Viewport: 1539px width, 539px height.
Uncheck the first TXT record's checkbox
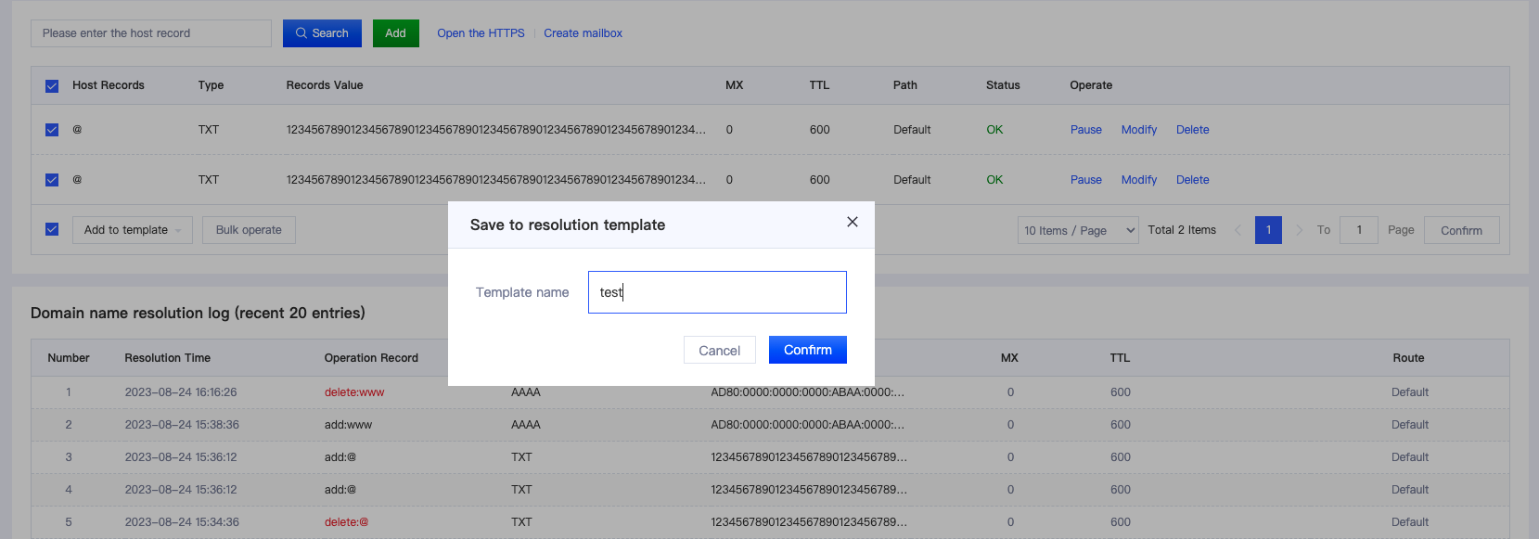click(52, 130)
